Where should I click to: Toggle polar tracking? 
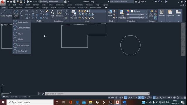[129, 97]
